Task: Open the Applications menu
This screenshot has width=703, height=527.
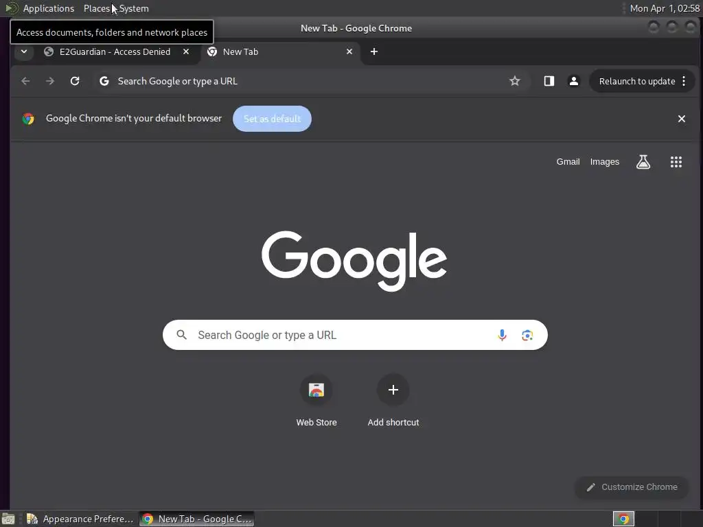Action: click(49, 8)
